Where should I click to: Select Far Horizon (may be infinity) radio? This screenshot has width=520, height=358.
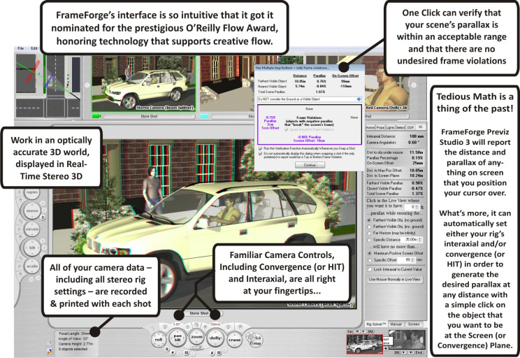(369, 233)
